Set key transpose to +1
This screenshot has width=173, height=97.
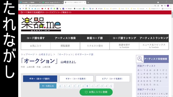coord(92,86)
